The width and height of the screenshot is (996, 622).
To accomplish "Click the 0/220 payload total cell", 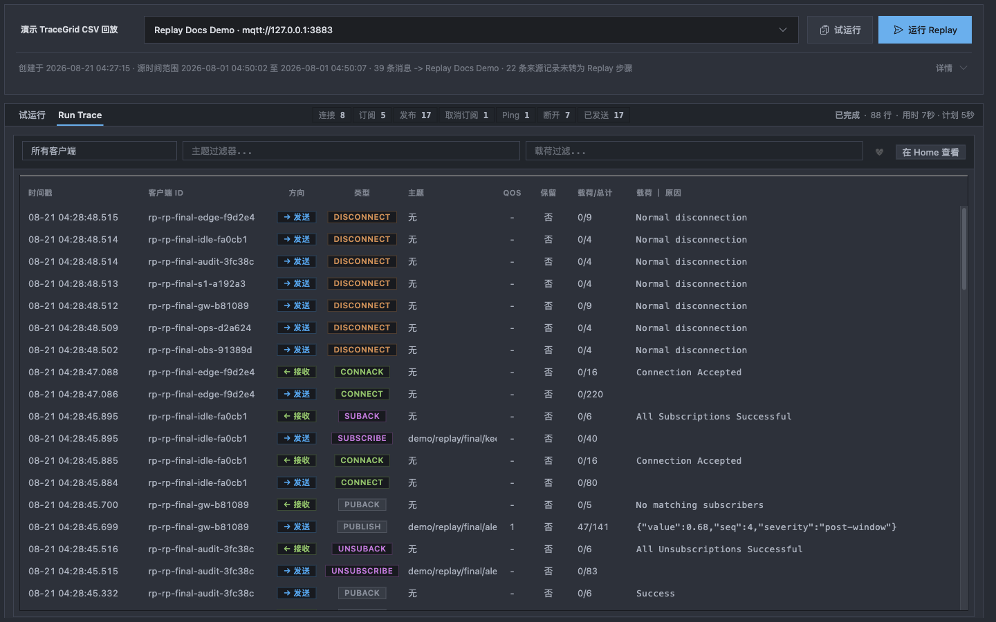I will click(x=591, y=394).
